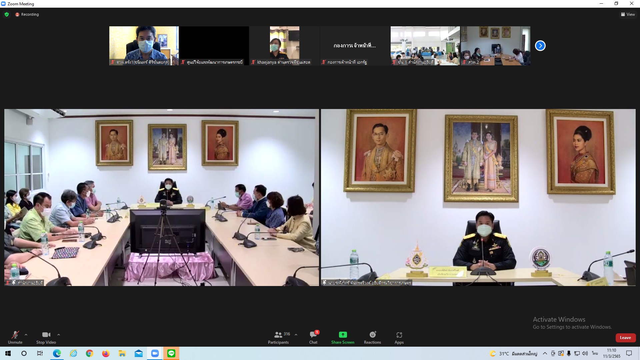Select the สวพ.ตรัง1 participant thumbnail
This screenshot has width=640, height=360.
144,46
